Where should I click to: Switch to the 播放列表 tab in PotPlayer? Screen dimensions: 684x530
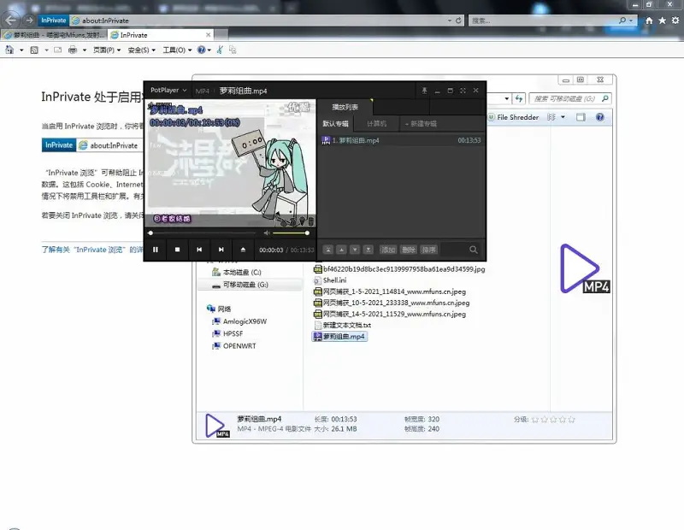345,107
